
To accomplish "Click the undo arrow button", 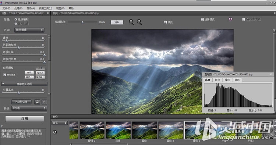I will coord(37,102).
